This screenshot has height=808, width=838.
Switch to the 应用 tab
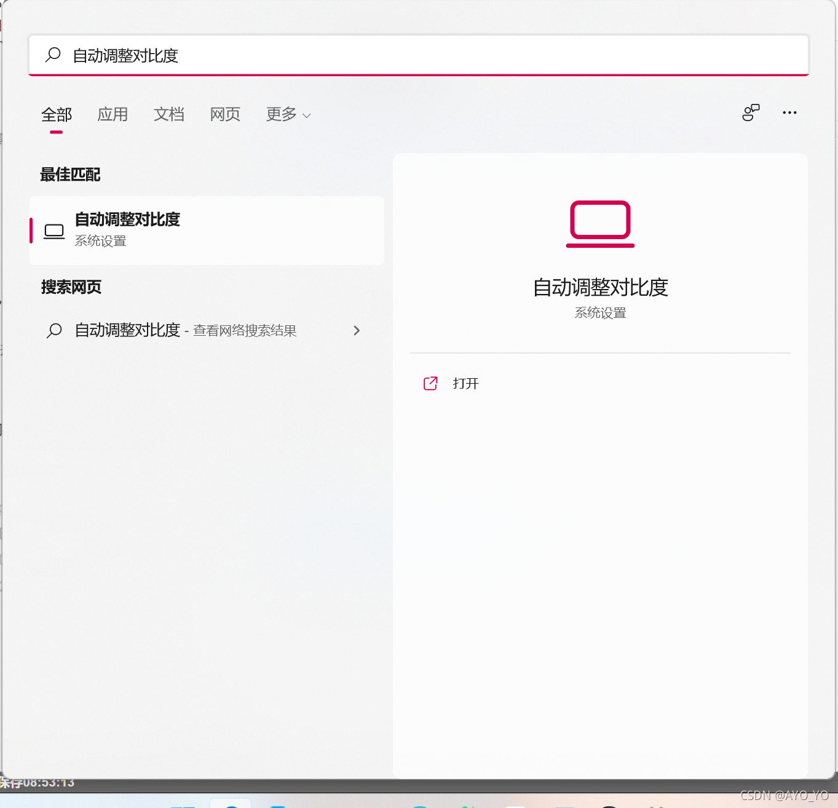113,114
